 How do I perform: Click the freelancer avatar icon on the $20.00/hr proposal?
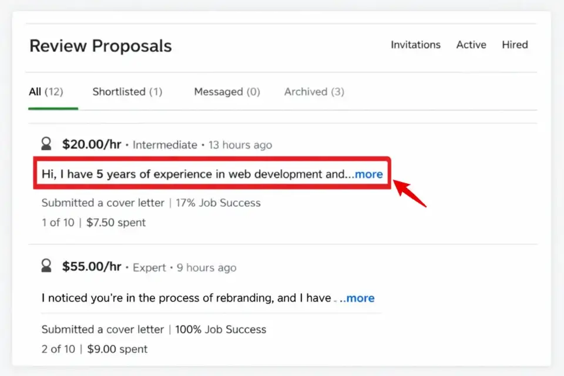46,143
